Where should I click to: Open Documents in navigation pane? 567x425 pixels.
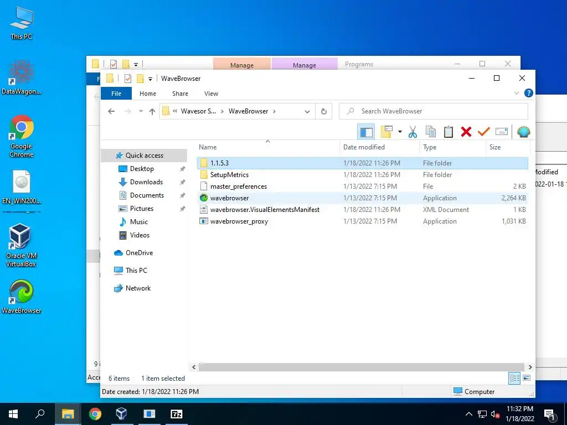click(147, 195)
